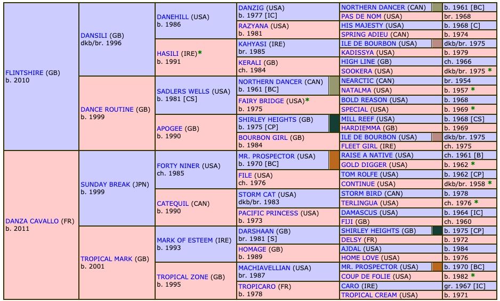Click the 'gr. 1967 [IC]' cell
This screenshot has height=301, width=500.
pyautogui.click(x=470, y=286)
